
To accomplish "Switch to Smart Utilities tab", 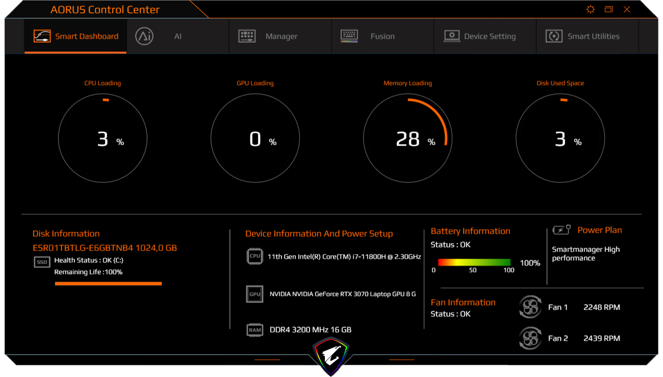I will (587, 36).
